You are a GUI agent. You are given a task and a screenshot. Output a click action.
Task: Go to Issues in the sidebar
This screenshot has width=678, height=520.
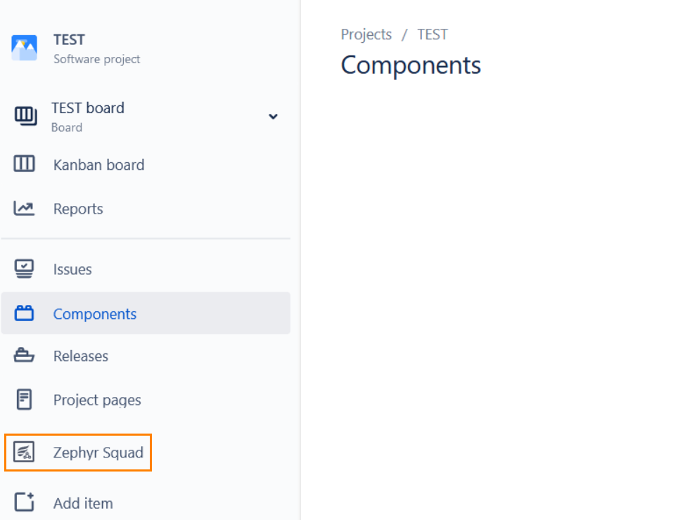coord(72,269)
